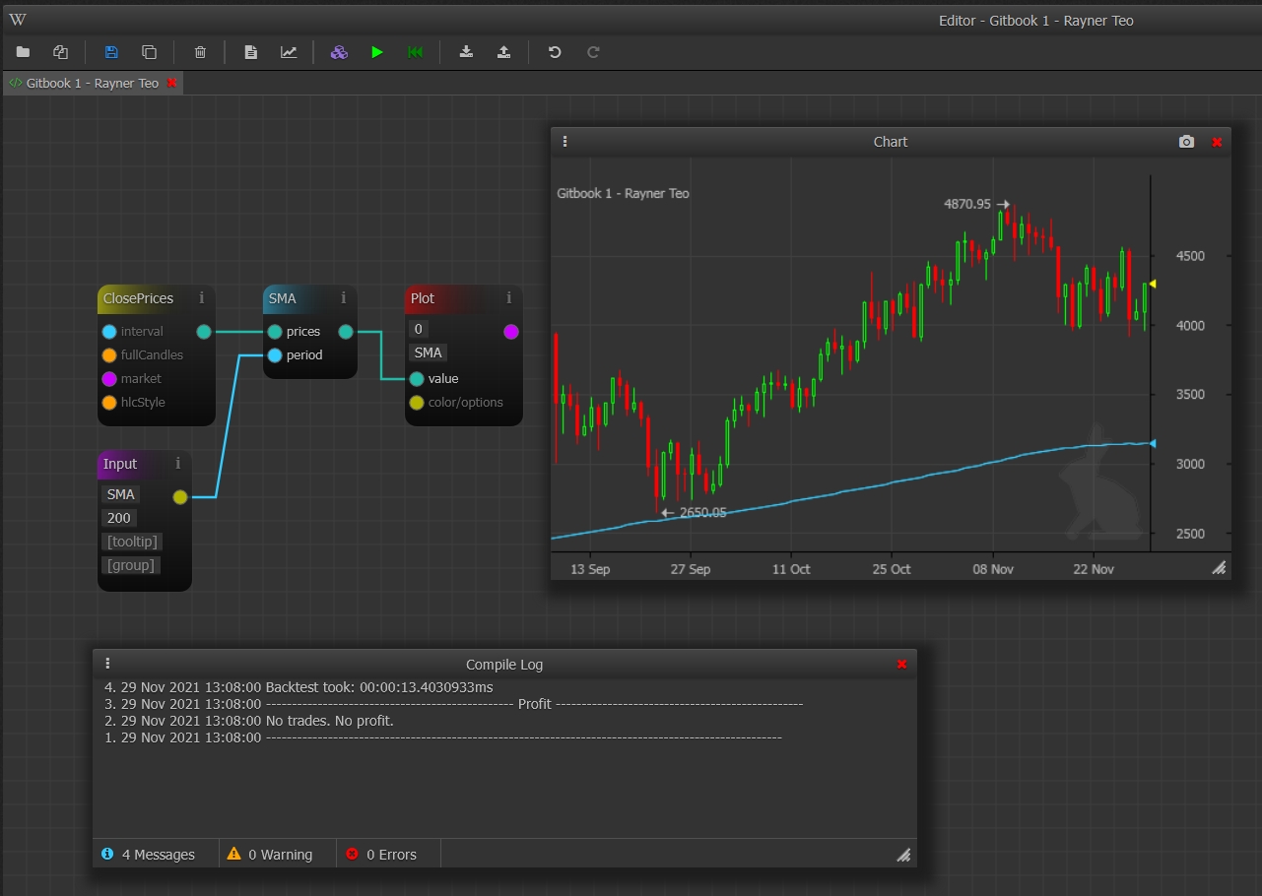Screen dimensions: 1262x896
Task: Select the Gitbook 1 - Rayner Teo tab
Action: (x=92, y=84)
